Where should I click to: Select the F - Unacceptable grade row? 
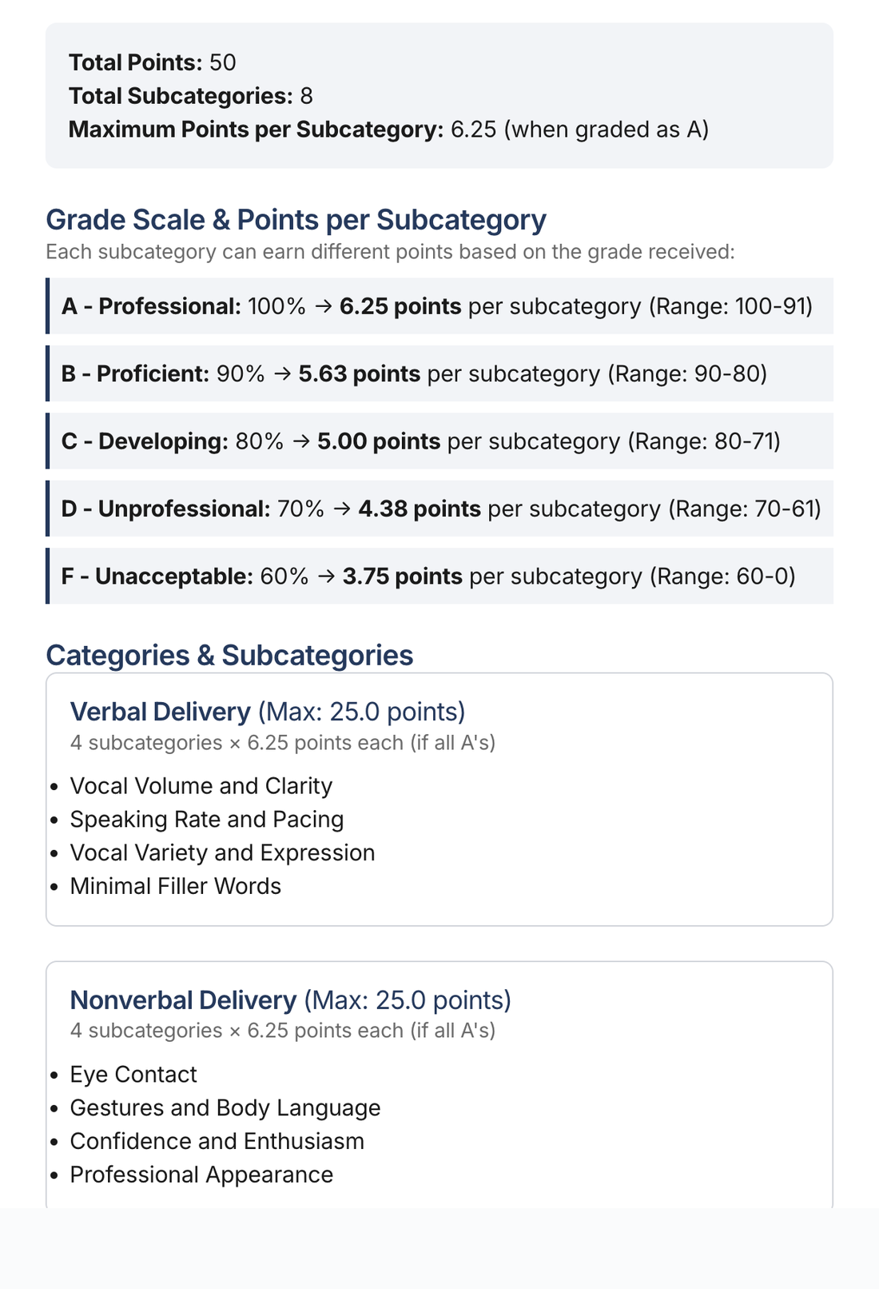click(439, 576)
